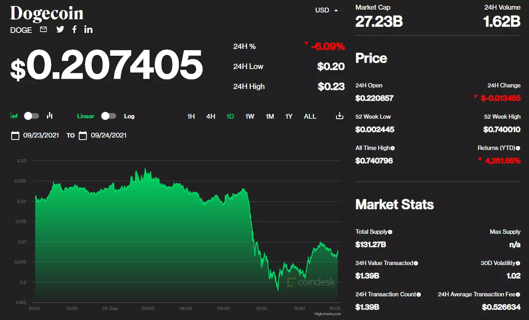The height and width of the screenshot is (320, 529).
Task: Share Dogecoin via email icon
Action: click(43, 29)
